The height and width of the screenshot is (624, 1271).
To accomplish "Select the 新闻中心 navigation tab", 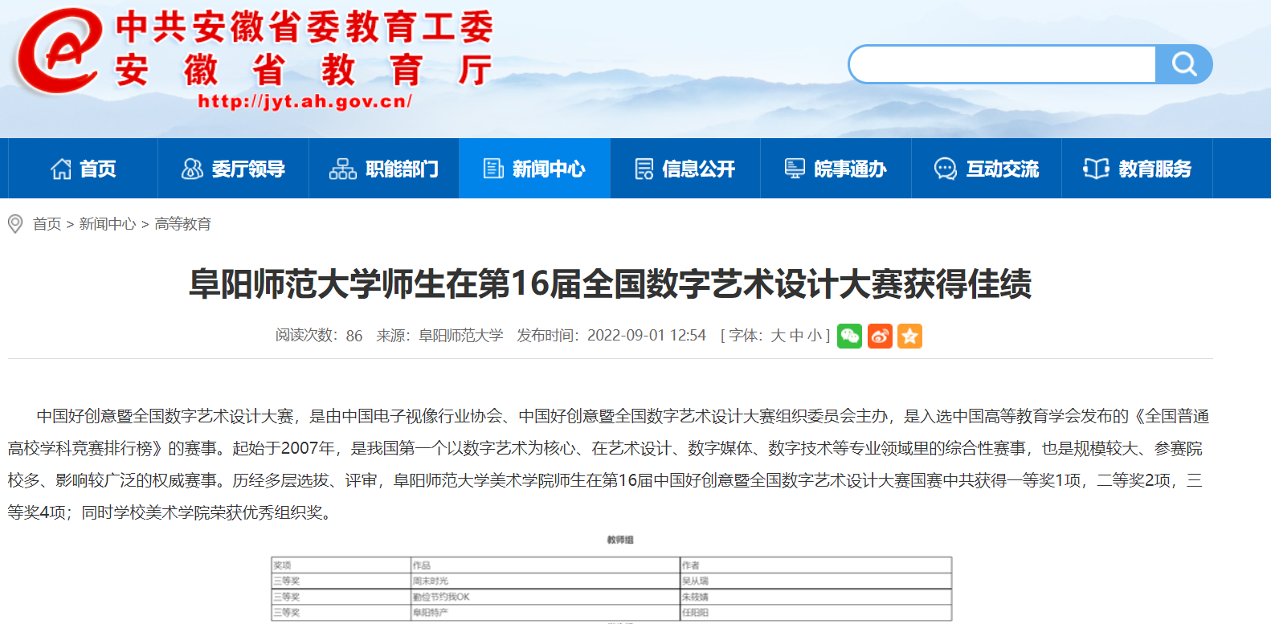I will pyautogui.click(x=534, y=169).
